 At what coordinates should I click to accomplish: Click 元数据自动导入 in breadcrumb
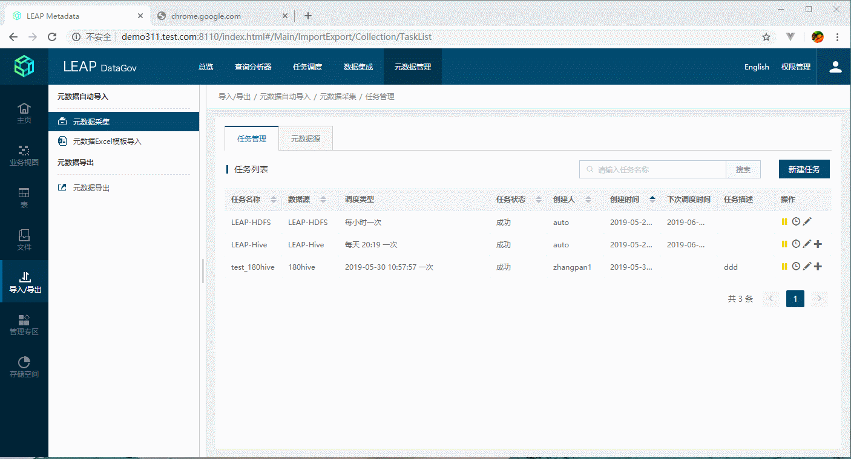pyautogui.click(x=284, y=96)
